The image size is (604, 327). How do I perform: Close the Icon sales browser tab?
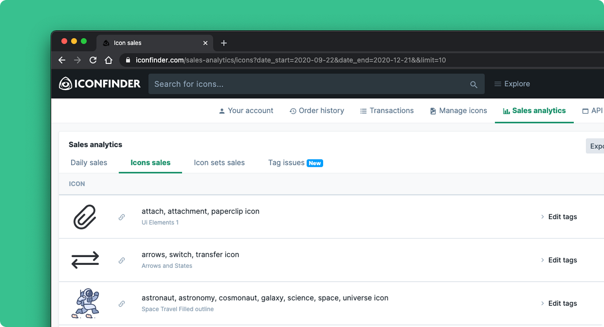(x=205, y=43)
